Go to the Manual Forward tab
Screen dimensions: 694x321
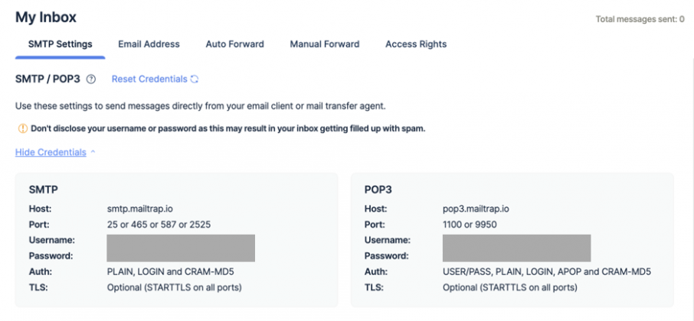point(325,44)
